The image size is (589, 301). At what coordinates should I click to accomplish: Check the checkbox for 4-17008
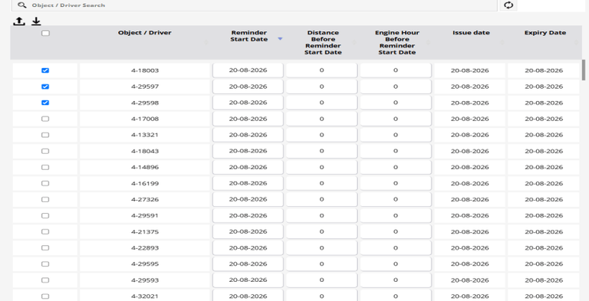tap(45, 119)
